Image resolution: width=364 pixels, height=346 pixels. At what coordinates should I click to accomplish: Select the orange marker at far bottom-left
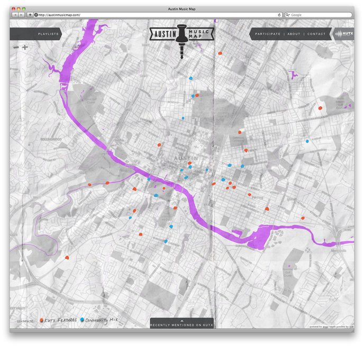pos(67,258)
